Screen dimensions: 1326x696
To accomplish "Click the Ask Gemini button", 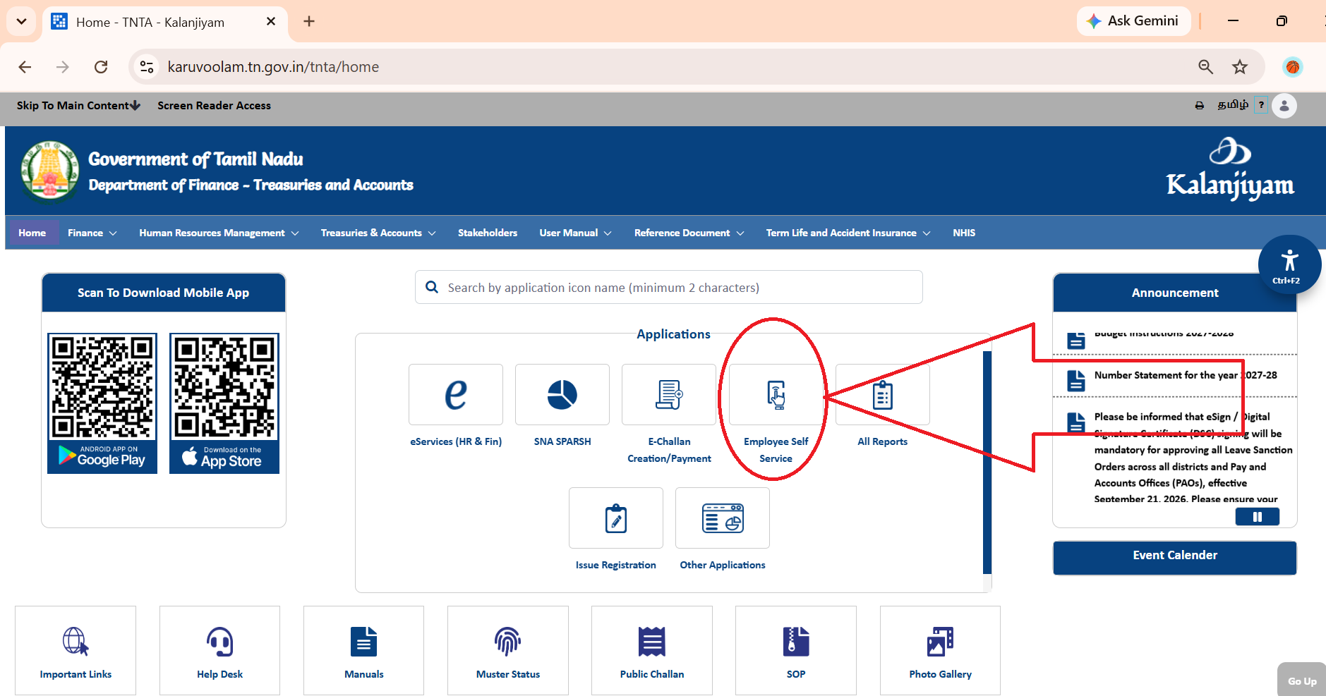I will pos(1133,21).
